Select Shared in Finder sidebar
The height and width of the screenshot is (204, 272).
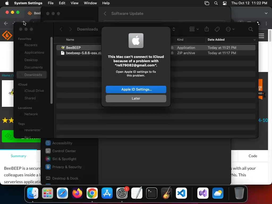click(30, 98)
